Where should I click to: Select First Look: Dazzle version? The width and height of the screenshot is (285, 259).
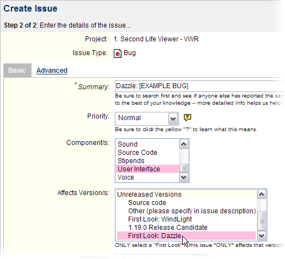tap(186, 236)
